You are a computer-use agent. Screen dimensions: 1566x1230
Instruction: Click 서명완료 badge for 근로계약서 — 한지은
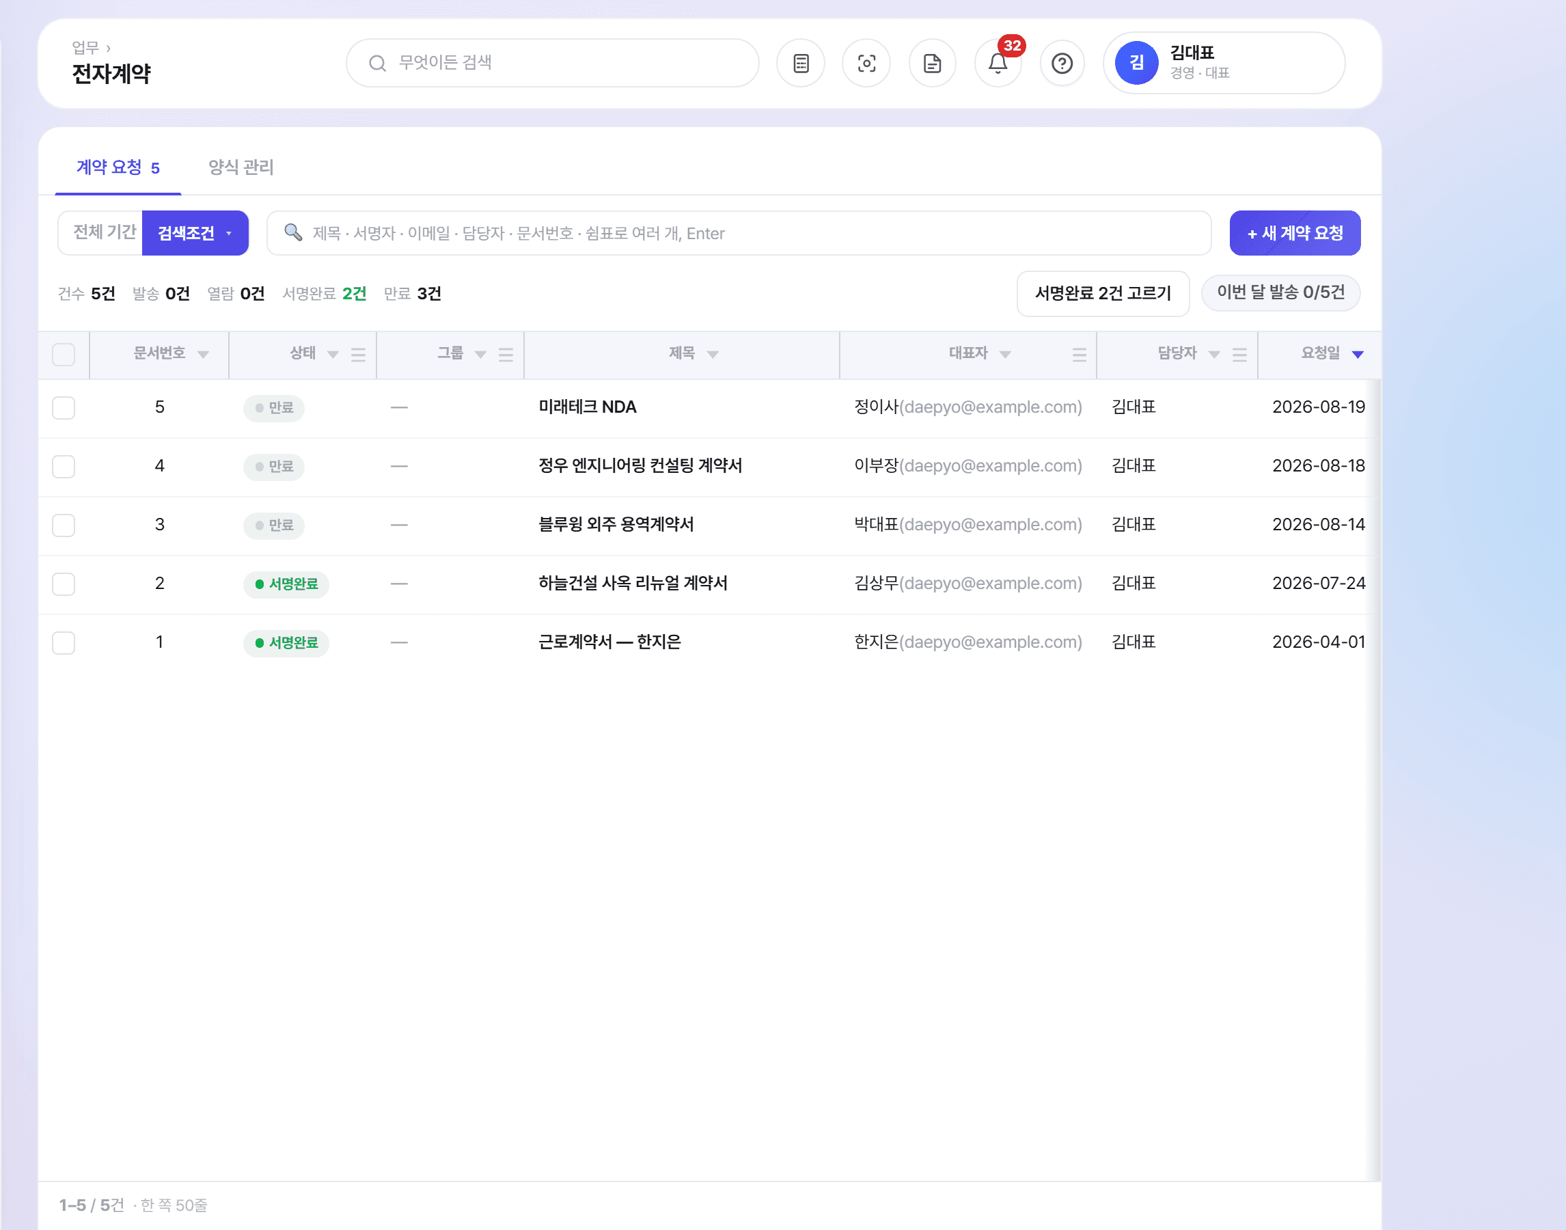[x=286, y=642]
